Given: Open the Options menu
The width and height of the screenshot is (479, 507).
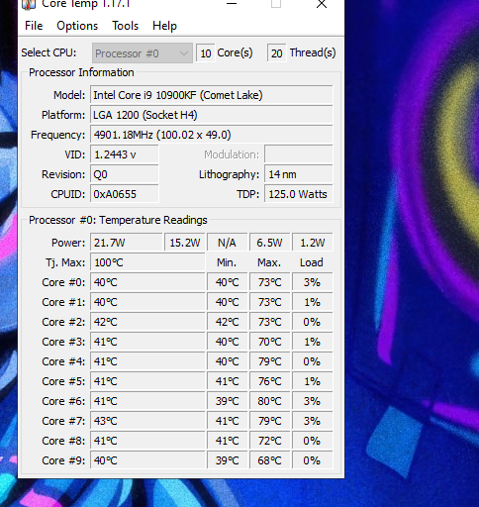Looking at the screenshot, I should (x=77, y=26).
